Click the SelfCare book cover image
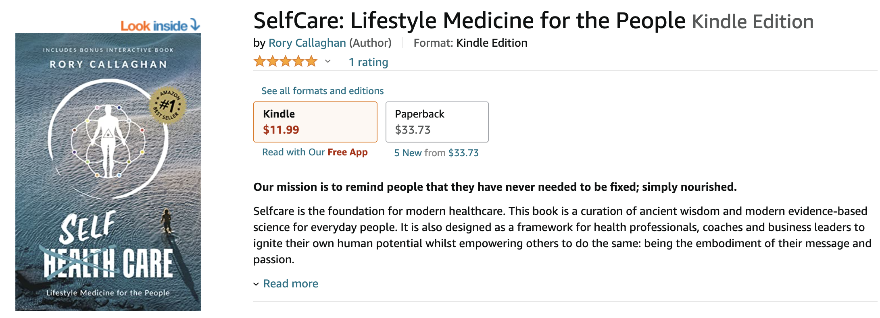Screen dimensions: 880x318 tap(108, 172)
